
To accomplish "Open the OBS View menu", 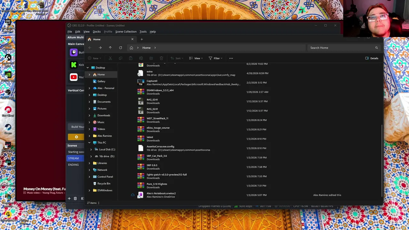I will coord(86,32).
